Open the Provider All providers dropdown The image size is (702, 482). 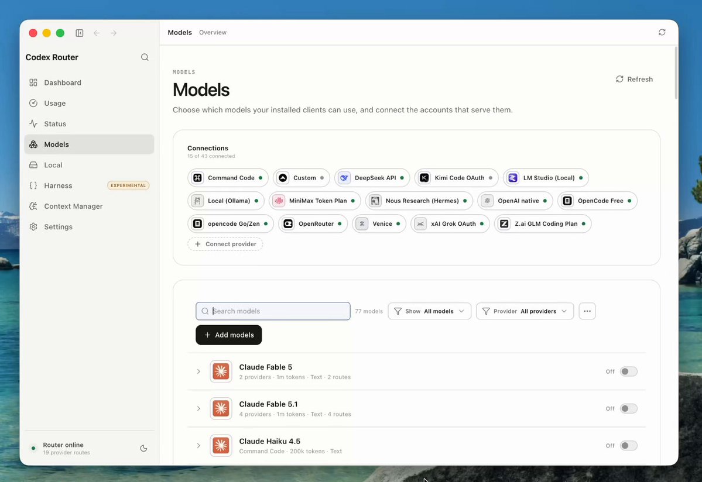525,311
